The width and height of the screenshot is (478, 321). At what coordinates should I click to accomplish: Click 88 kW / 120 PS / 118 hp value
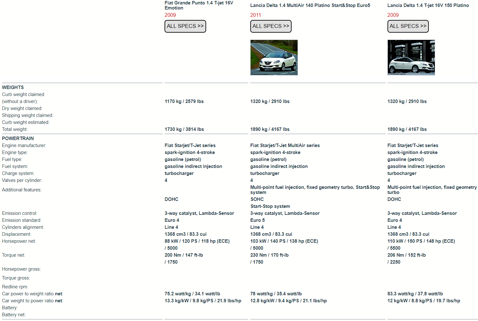(x=197, y=241)
